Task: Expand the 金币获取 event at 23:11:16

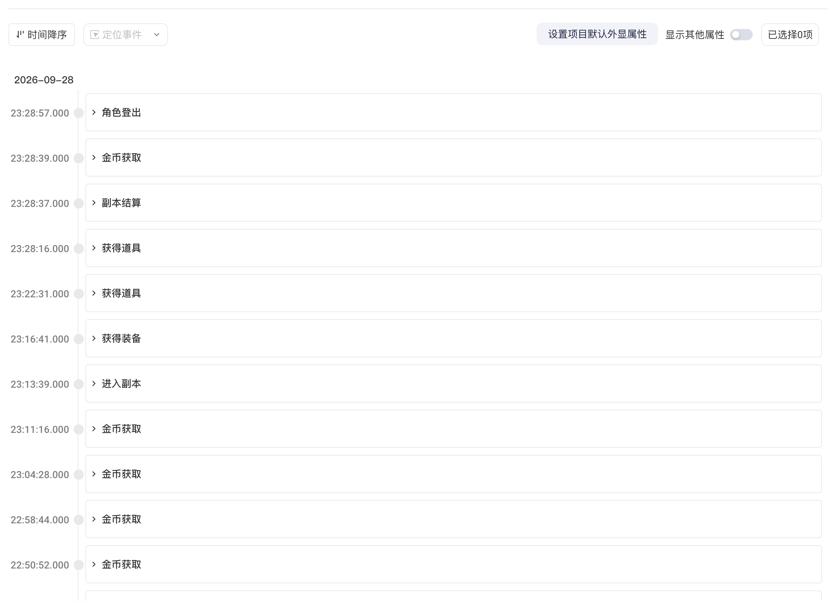Action: pos(94,429)
